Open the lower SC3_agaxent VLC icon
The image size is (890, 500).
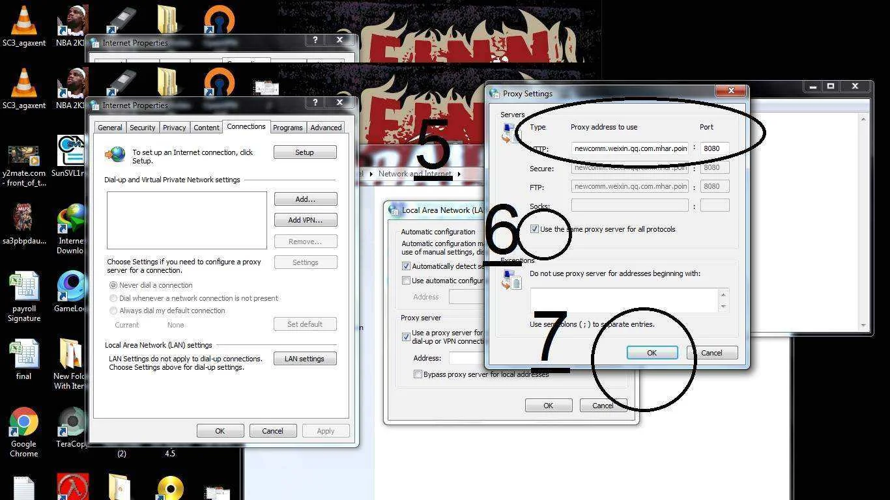(x=24, y=89)
